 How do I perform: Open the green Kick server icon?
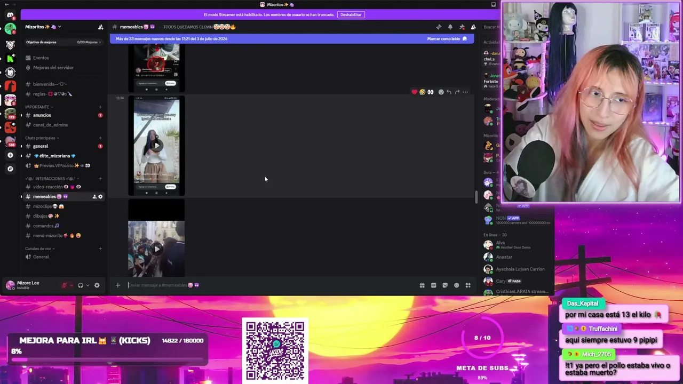click(x=10, y=58)
